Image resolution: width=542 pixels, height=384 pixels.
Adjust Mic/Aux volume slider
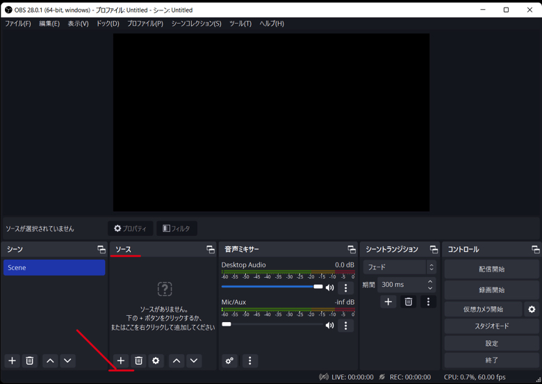click(272, 324)
